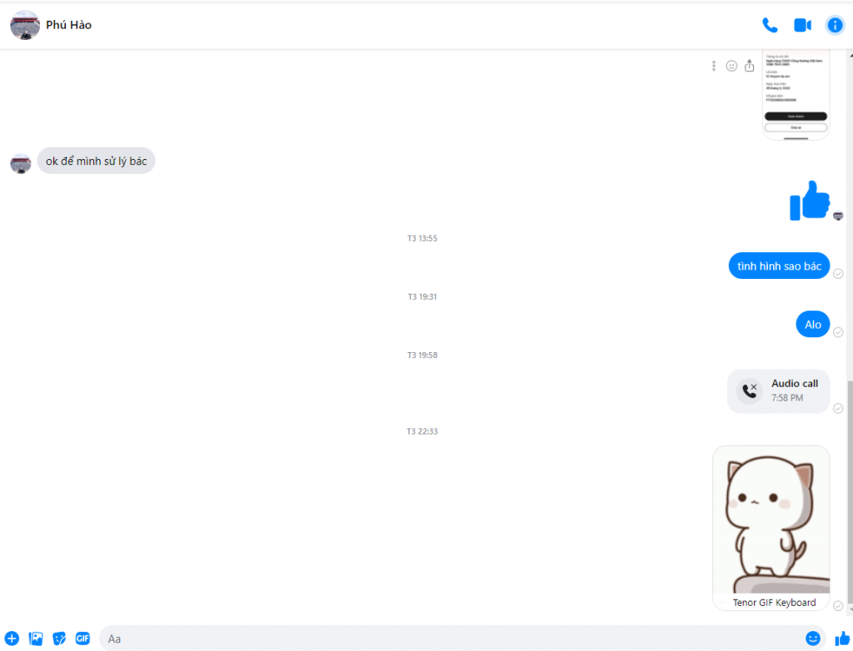Start a voice call from the header

pyautogui.click(x=770, y=25)
